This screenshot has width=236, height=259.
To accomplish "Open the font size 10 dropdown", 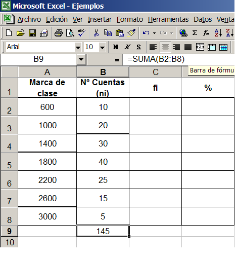I will click(x=102, y=47).
